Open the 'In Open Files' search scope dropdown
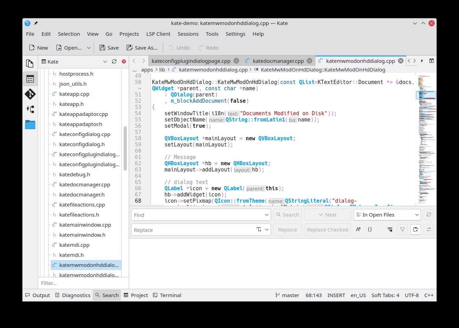The height and width of the screenshot is (328, 459). (387, 215)
